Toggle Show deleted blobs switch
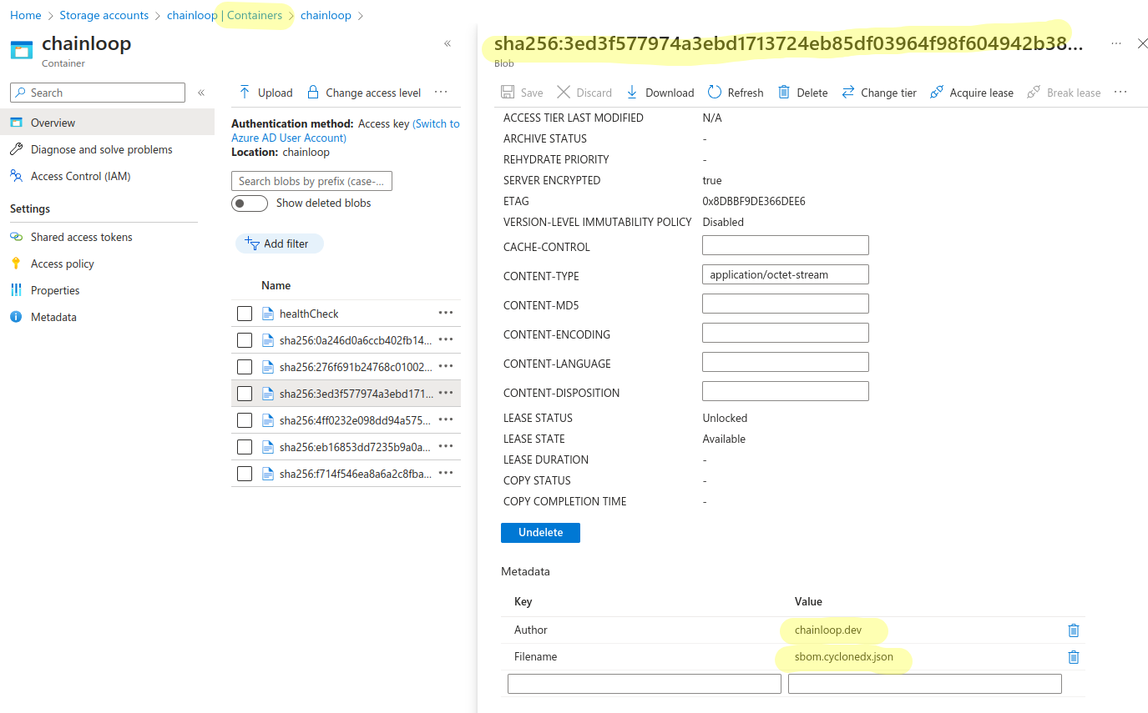1148x713 pixels. [249, 203]
